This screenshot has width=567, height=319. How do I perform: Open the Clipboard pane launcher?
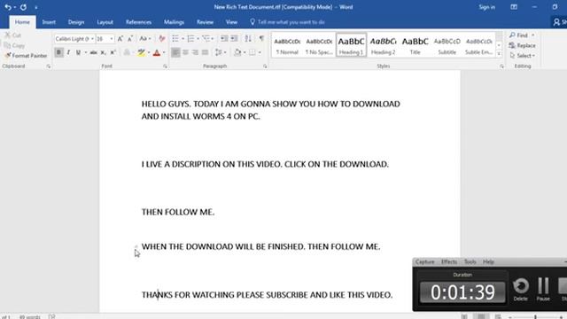49,66
